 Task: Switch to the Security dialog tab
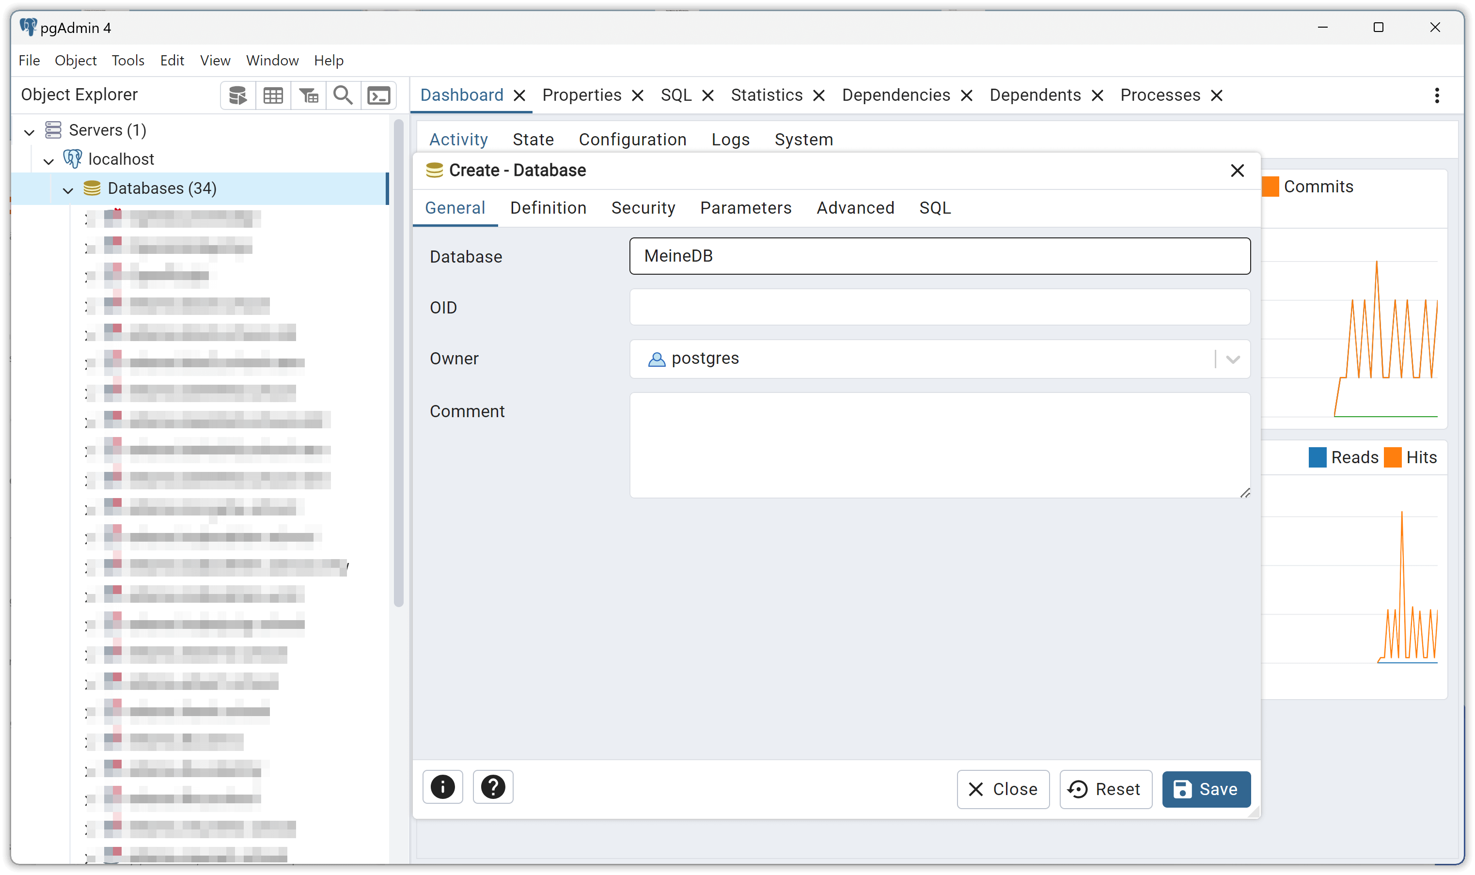click(x=643, y=208)
